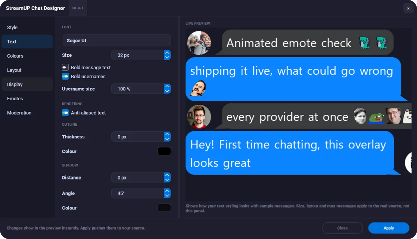This screenshot has height=239, width=417.
Task: Open the Display section
Action: click(x=27, y=84)
